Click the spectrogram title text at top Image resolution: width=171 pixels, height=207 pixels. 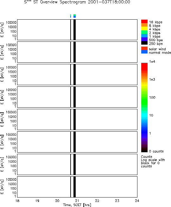click(77, 2)
